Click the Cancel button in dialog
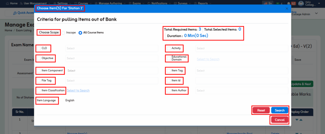The width and height of the screenshot is (325, 134). click(x=280, y=120)
